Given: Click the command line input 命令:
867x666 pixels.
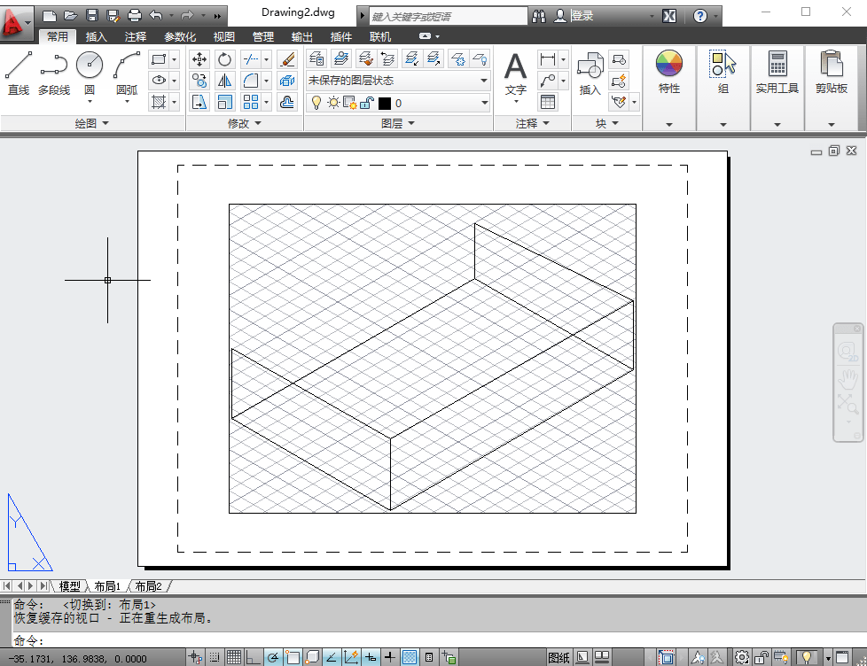Looking at the screenshot, I should click(439, 640).
